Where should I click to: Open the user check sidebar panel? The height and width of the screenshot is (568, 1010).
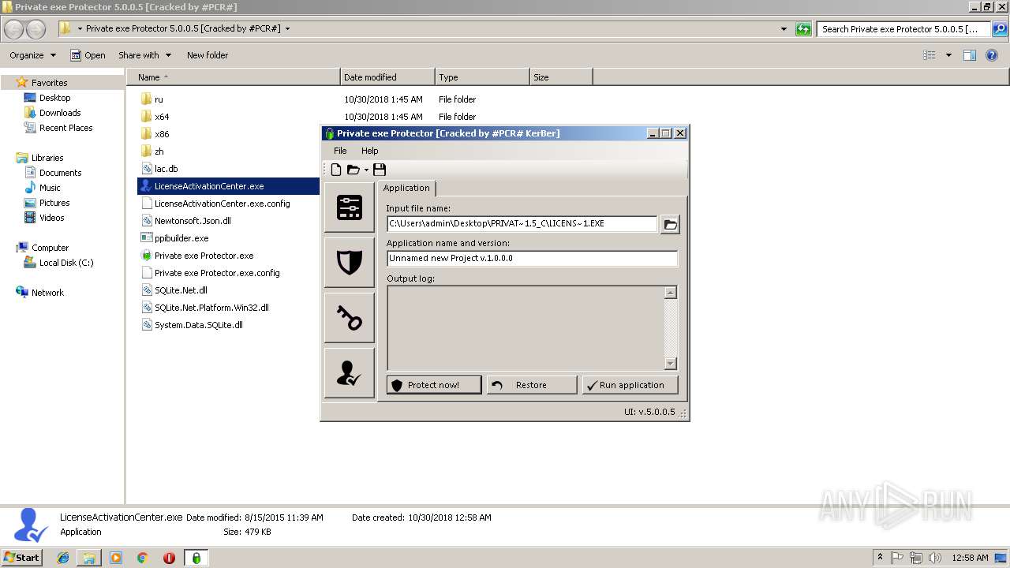click(349, 373)
